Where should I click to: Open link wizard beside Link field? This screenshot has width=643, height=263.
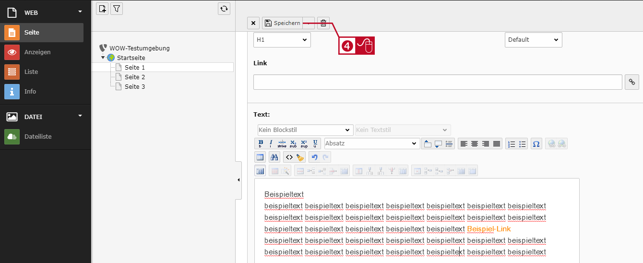(632, 82)
